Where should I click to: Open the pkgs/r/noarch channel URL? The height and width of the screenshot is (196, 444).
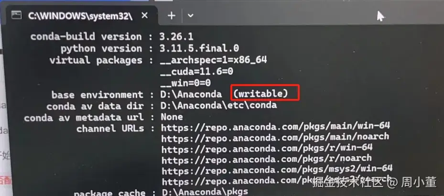tap(267, 160)
